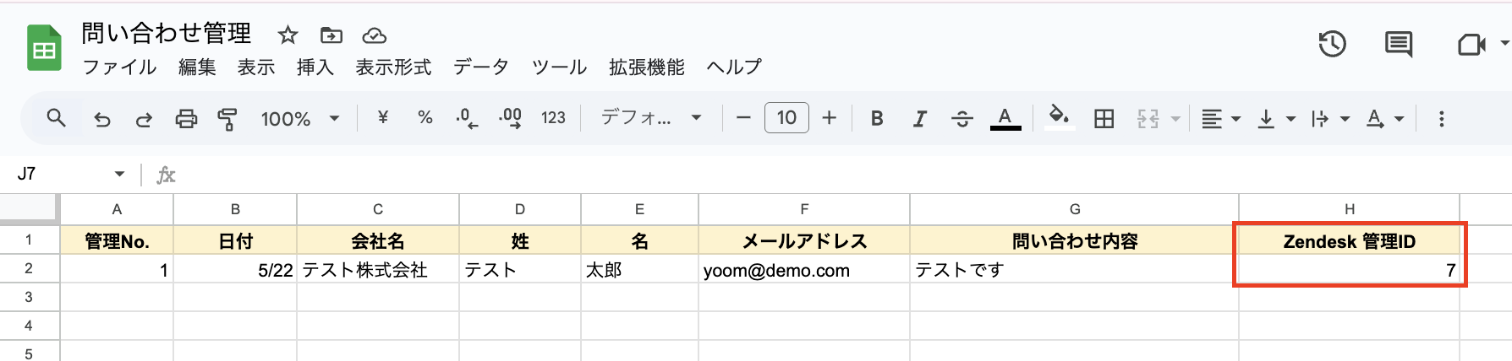Select cell containing yoom@demo.com

tap(804, 270)
